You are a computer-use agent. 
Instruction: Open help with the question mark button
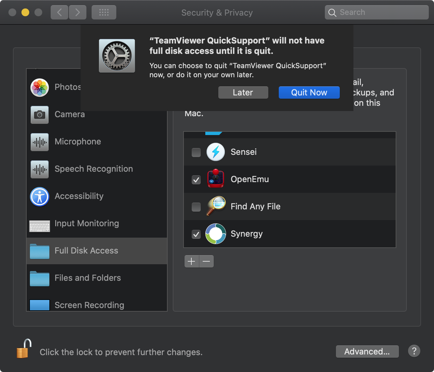(414, 351)
